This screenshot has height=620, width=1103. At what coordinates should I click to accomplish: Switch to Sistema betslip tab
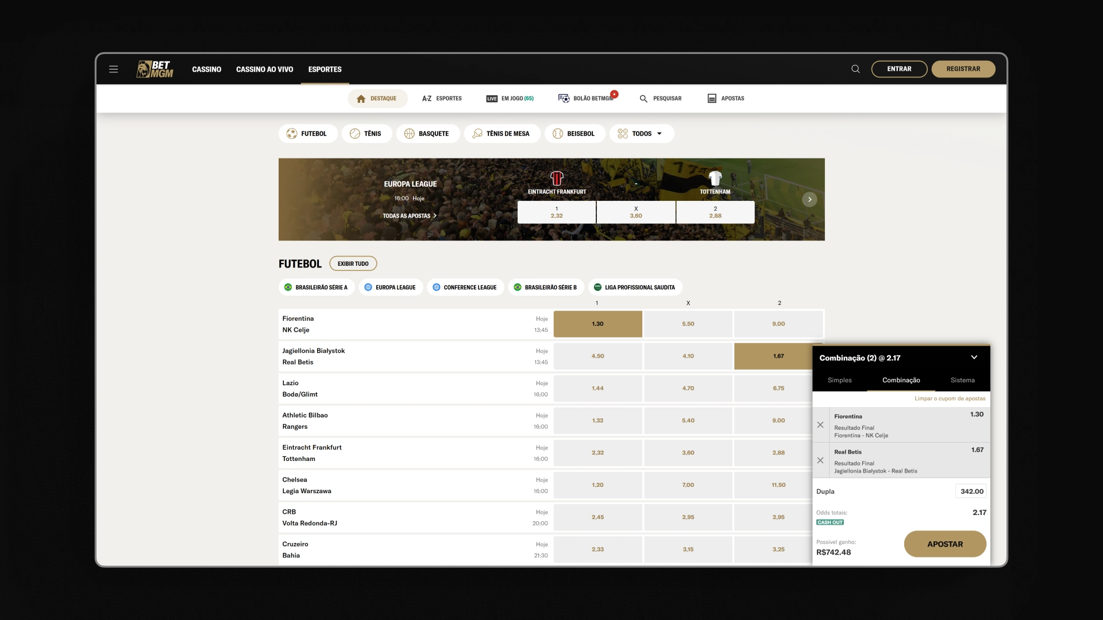(962, 380)
